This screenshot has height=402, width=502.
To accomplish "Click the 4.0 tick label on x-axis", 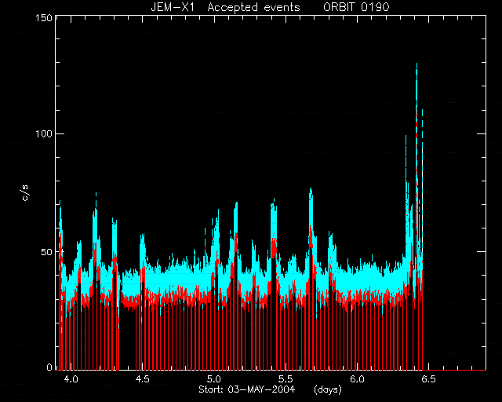I will 71,379.
